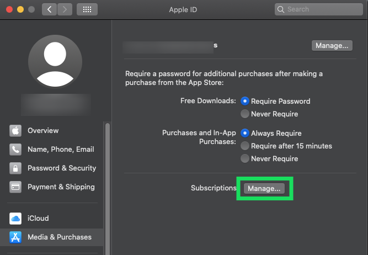
Task: Go back with the left arrow button
Action: pyautogui.click(x=49, y=9)
